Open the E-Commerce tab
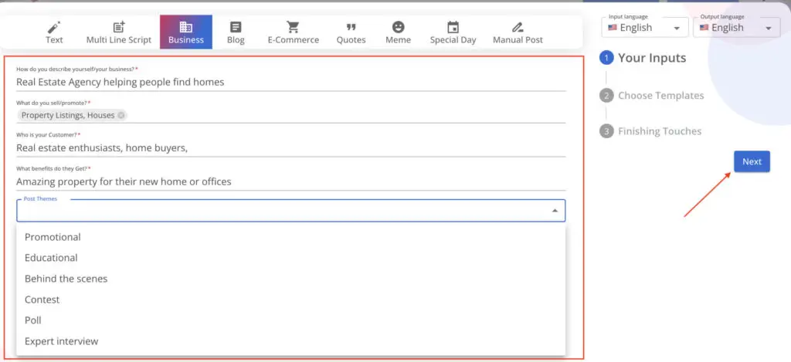Screen dimensions: 791x362 (x=293, y=32)
